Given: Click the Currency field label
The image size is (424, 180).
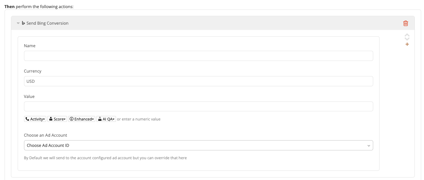Looking at the screenshot, I should tap(32, 71).
